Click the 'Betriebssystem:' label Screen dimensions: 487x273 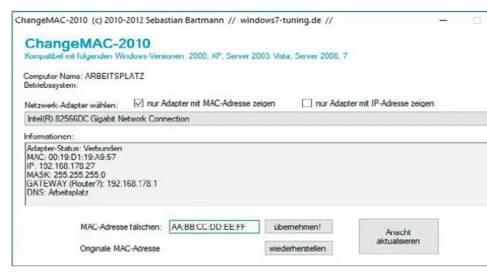click(51, 86)
